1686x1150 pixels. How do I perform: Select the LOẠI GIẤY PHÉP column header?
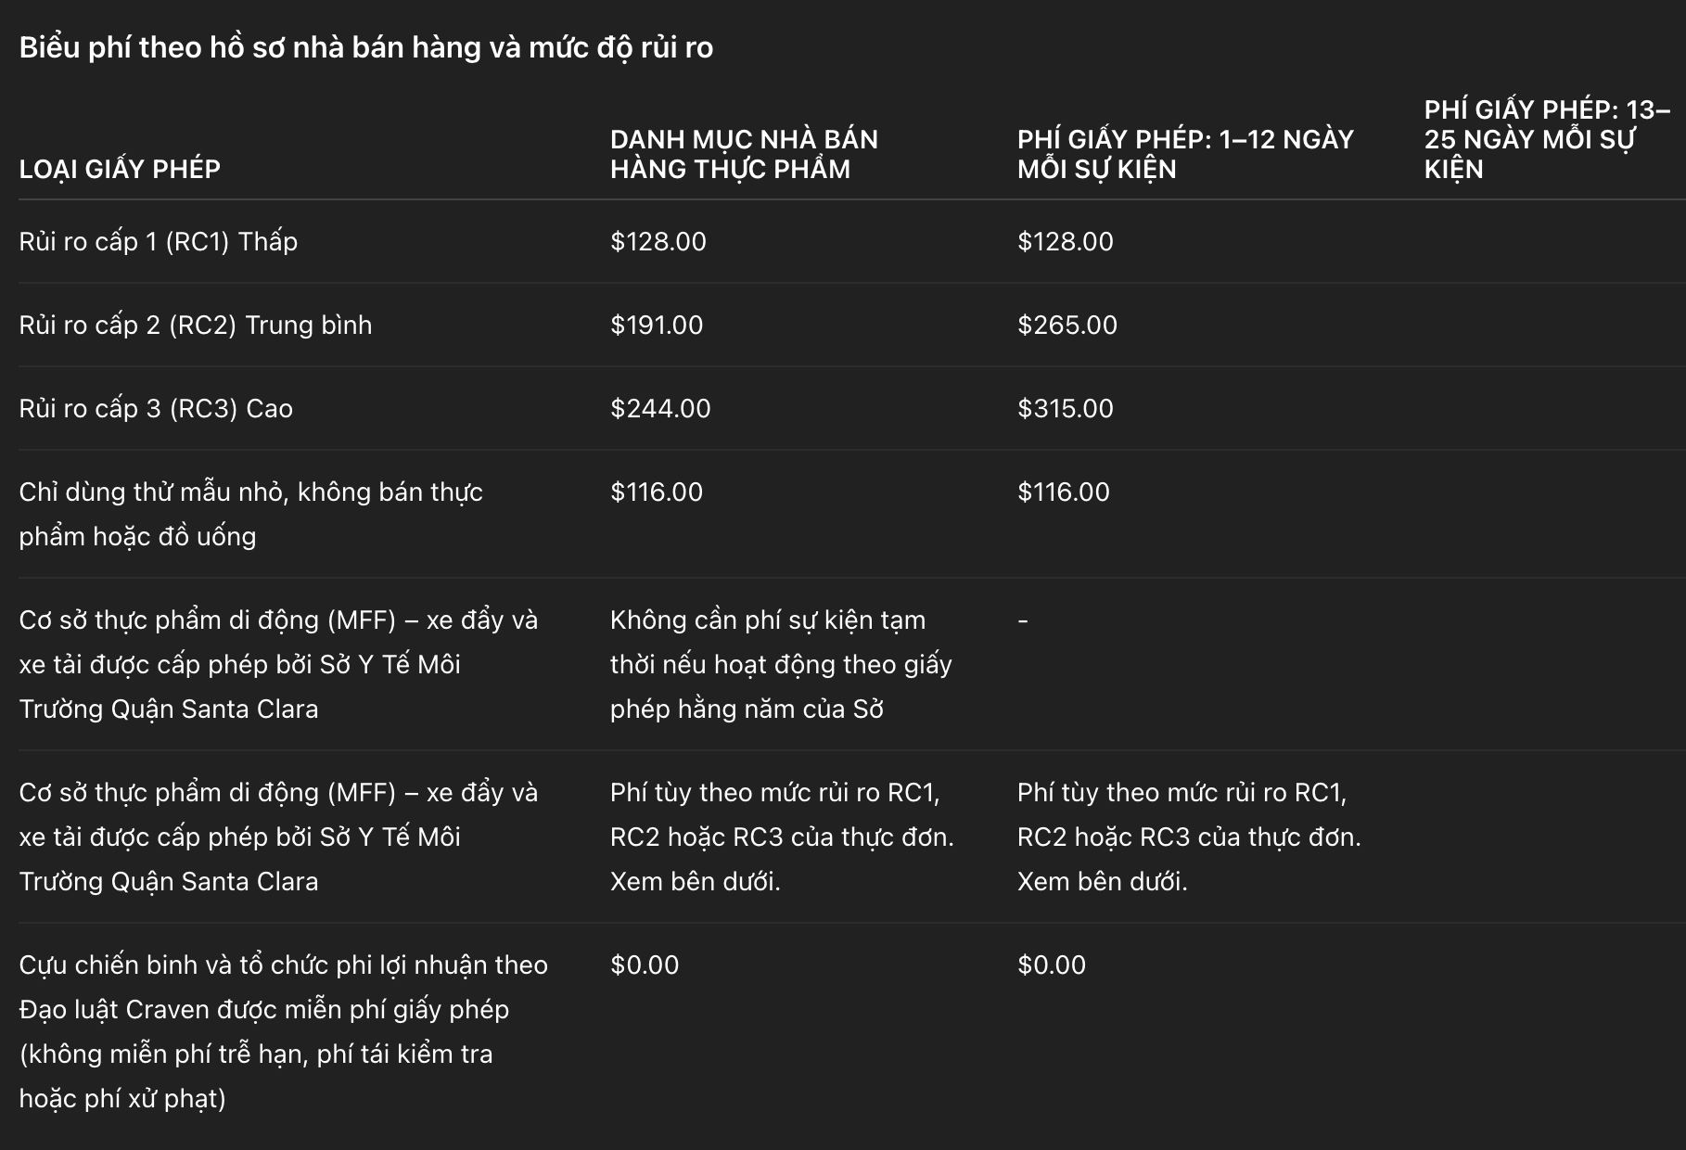(x=120, y=169)
